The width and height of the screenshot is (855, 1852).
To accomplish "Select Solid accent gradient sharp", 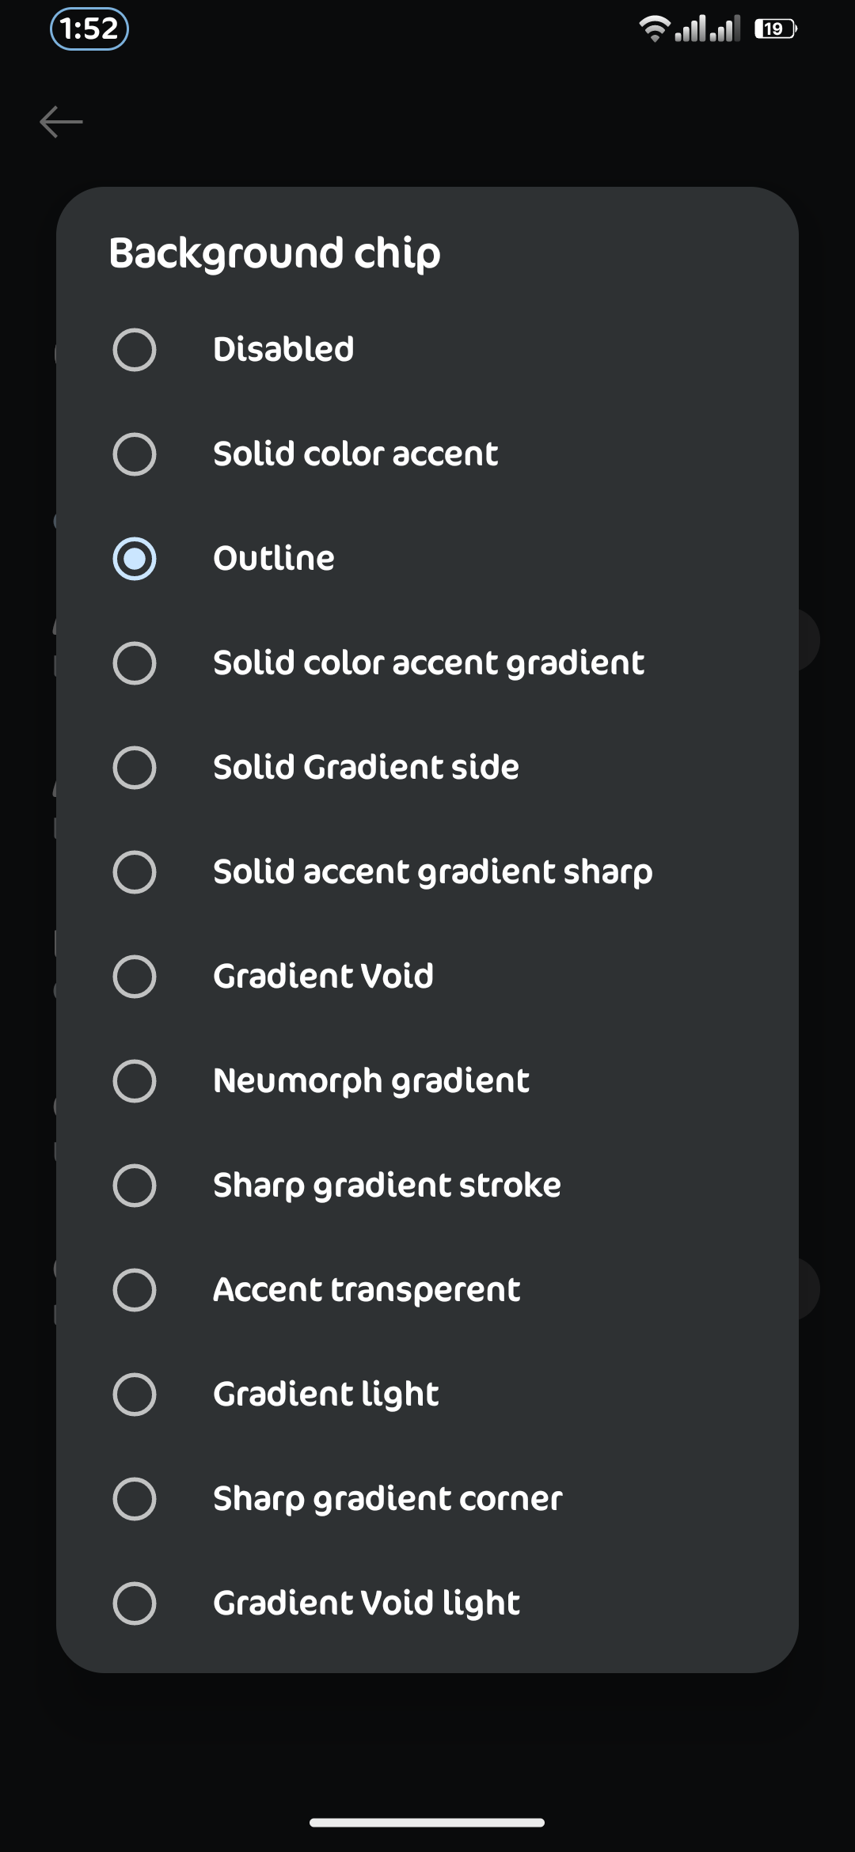I will coord(427,872).
